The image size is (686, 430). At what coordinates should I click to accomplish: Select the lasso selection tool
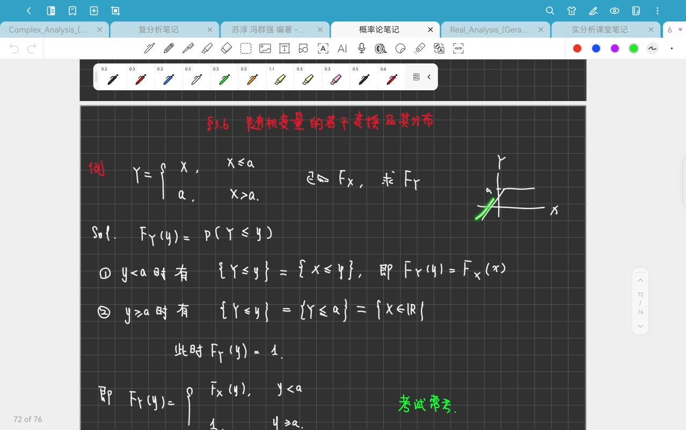point(246,48)
